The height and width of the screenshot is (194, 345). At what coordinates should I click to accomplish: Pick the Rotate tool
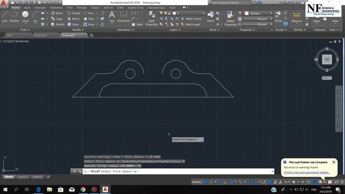pyautogui.click(x=74, y=13)
